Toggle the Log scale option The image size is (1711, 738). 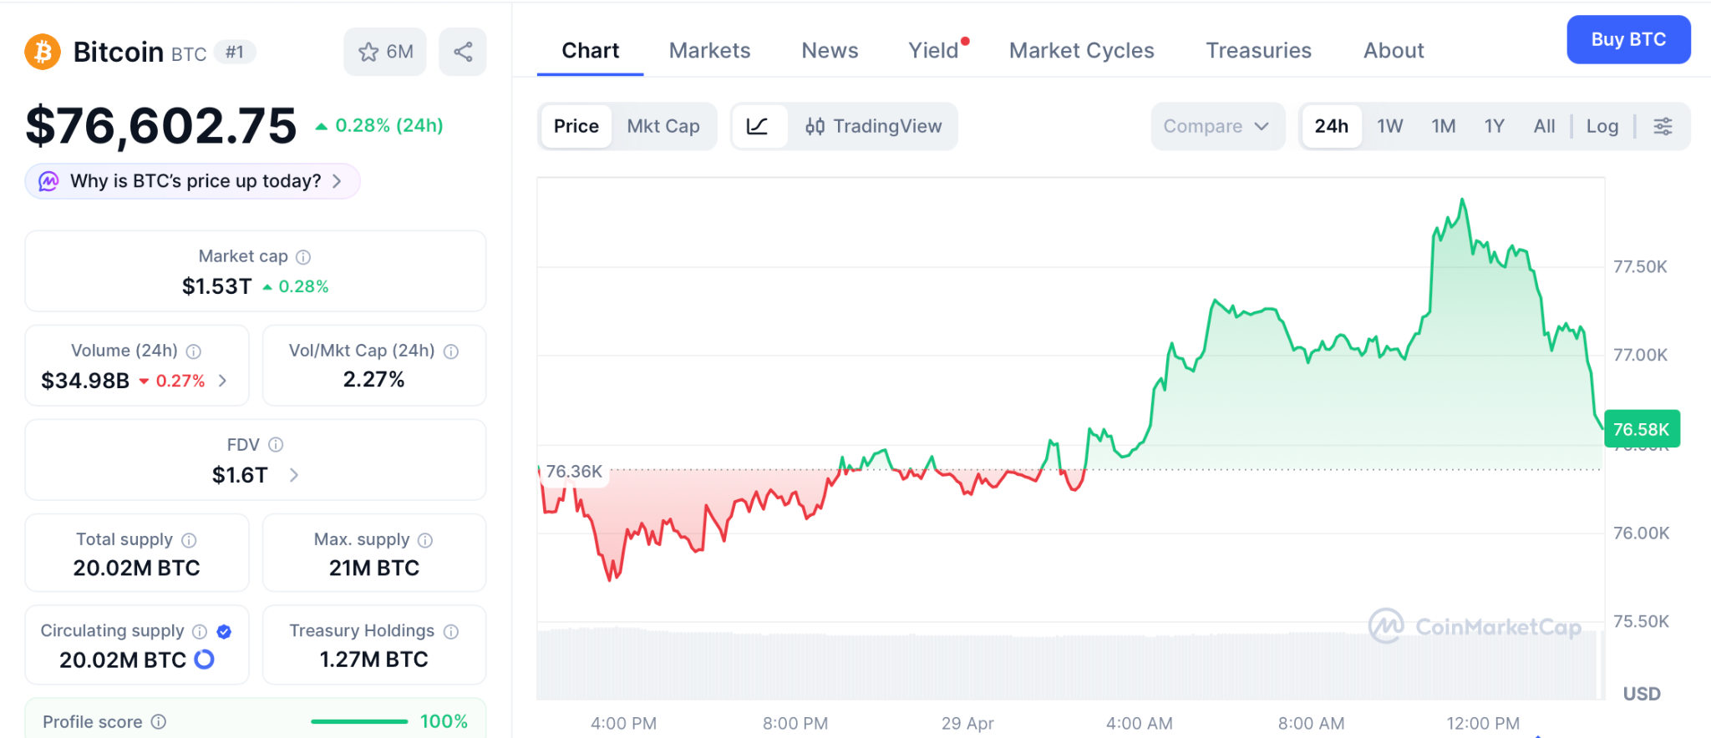point(1602,126)
